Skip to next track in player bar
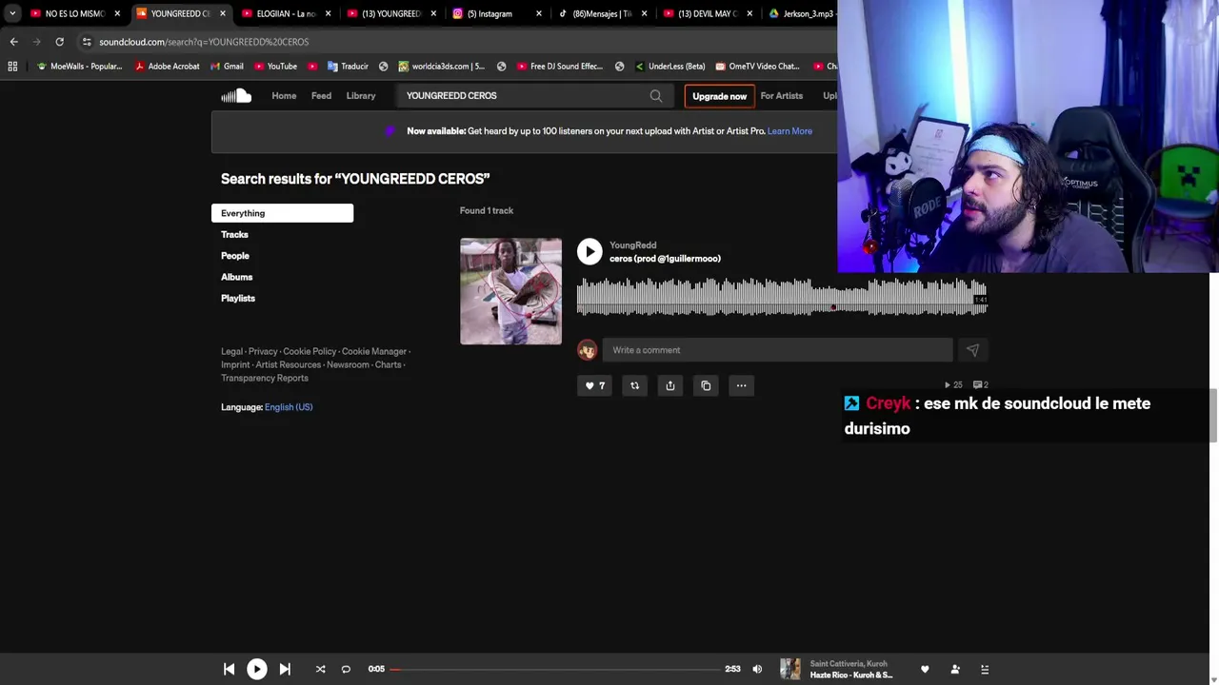 [x=285, y=669]
